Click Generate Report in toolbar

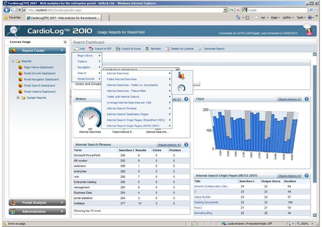click(x=212, y=49)
